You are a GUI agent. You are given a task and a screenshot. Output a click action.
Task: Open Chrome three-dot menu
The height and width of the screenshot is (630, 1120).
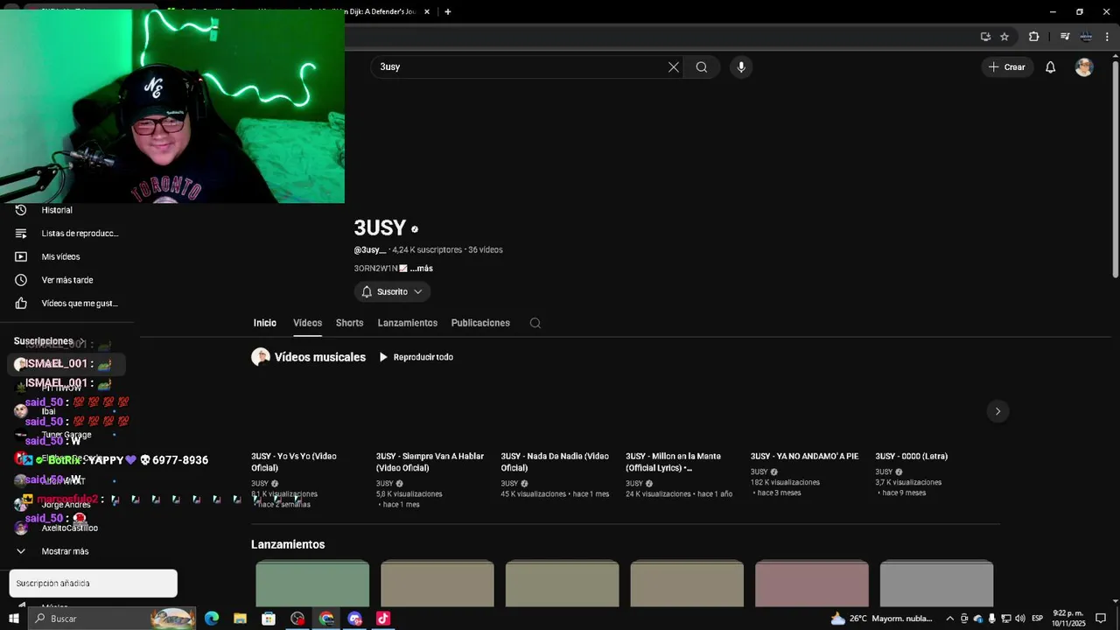coord(1107,37)
